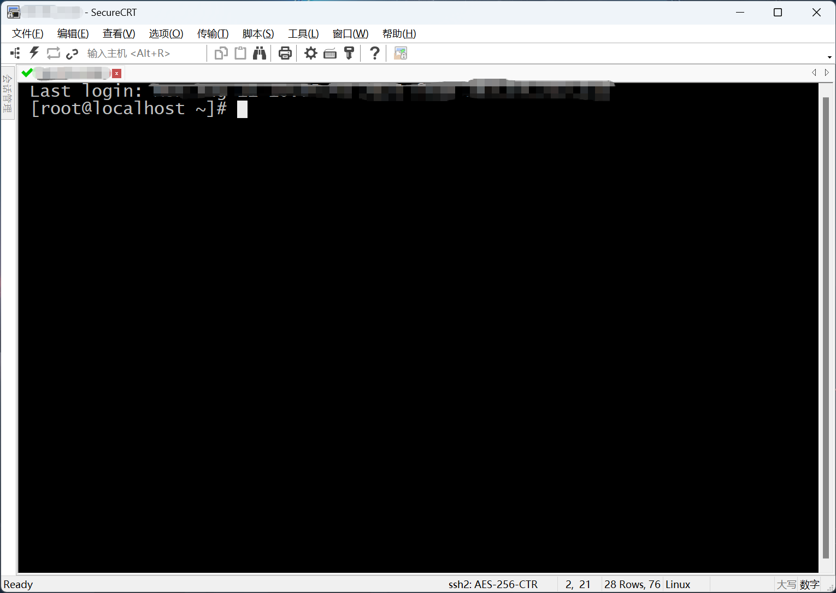Click the Print toolbar icon

(x=285, y=53)
